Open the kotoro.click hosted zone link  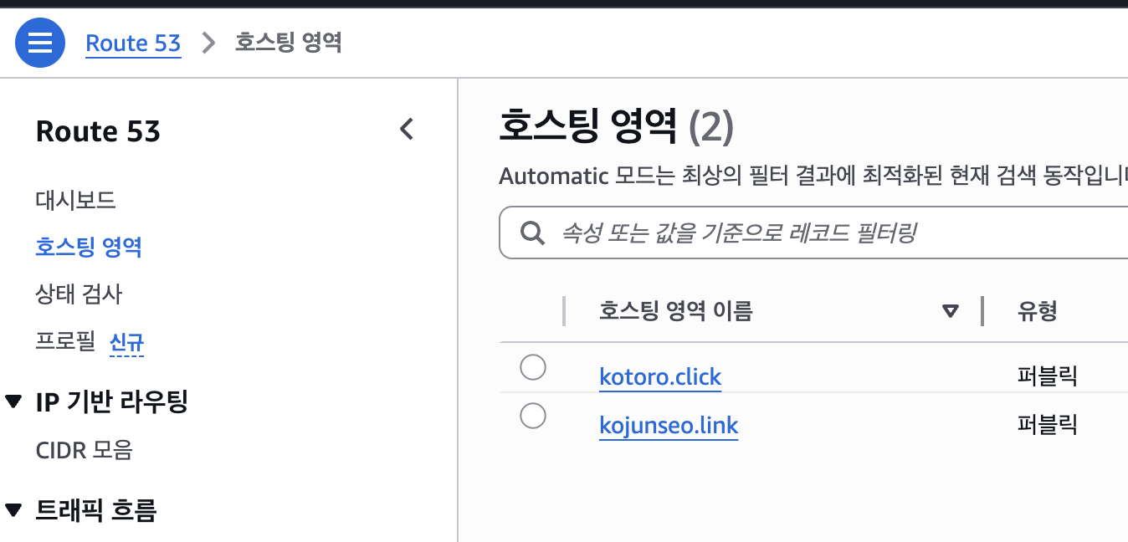click(x=660, y=377)
